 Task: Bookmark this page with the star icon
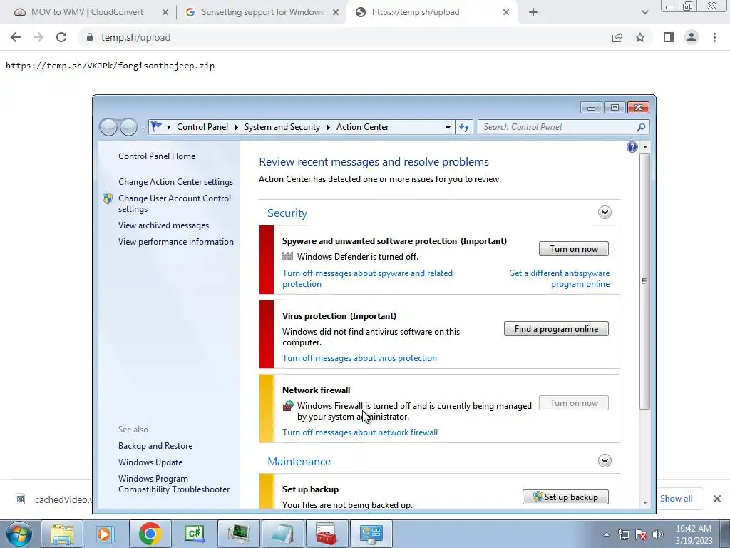pos(640,37)
